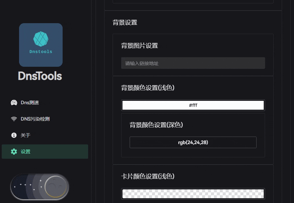The image size is (294, 203).
Task: Select the 设置 gear icon
Action: [x=14, y=152]
